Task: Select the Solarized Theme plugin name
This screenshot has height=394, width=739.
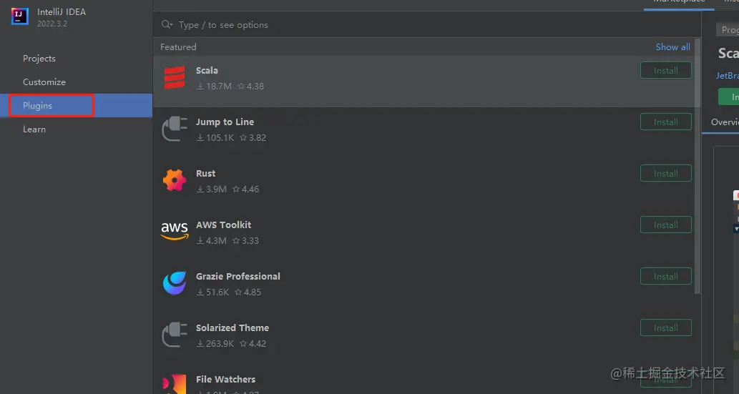Action: [233, 327]
